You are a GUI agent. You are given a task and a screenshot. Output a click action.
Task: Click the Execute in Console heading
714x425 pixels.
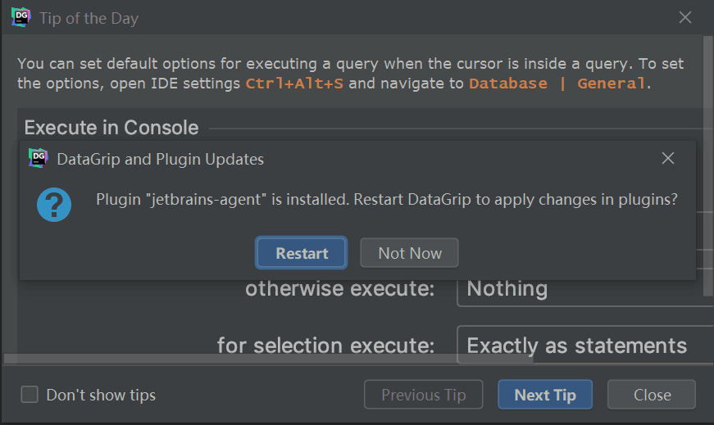click(111, 128)
